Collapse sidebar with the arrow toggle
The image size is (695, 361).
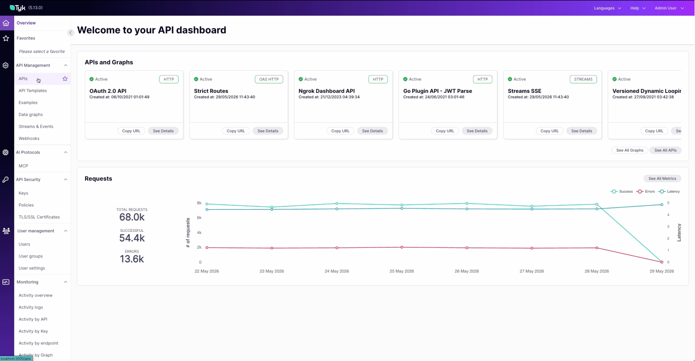pyautogui.click(x=70, y=33)
